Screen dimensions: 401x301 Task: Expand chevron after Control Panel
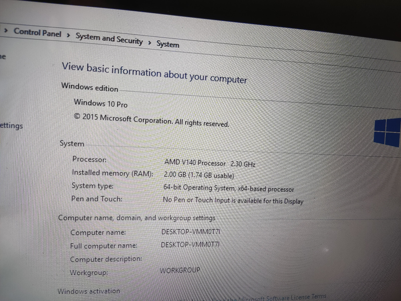pos(68,35)
